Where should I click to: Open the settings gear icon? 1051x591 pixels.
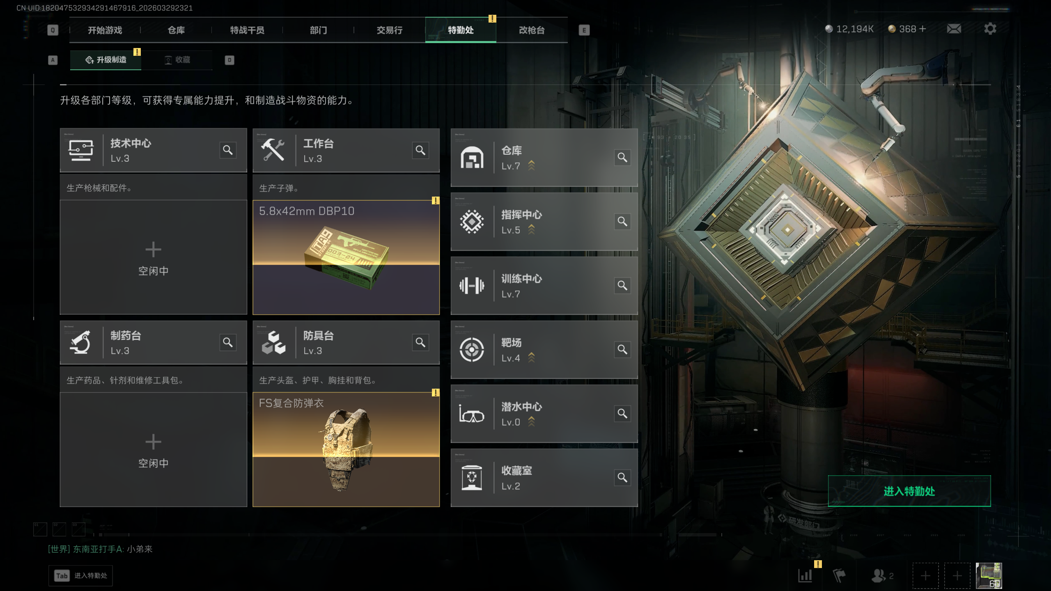(x=990, y=29)
